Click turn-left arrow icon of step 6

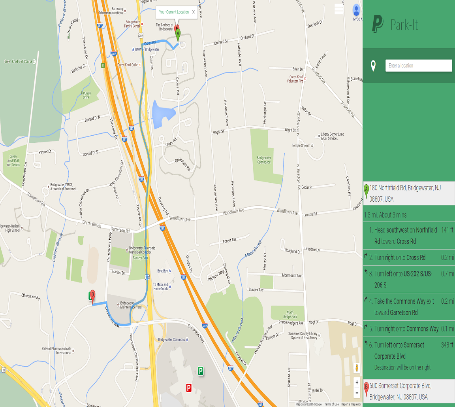(366, 343)
